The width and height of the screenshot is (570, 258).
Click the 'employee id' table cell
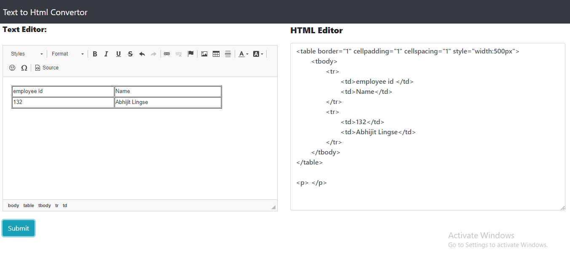pyautogui.click(x=63, y=91)
